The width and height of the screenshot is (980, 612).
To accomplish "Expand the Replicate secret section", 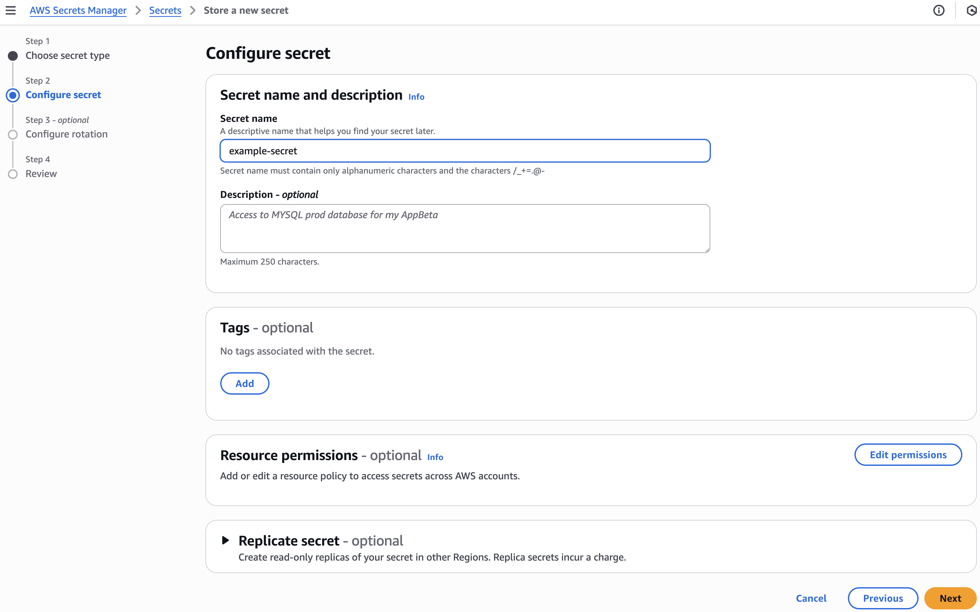I will click(x=226, y=540).
